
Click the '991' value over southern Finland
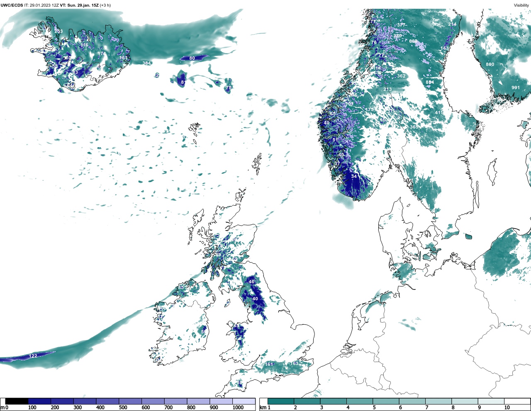pos(516,88)
